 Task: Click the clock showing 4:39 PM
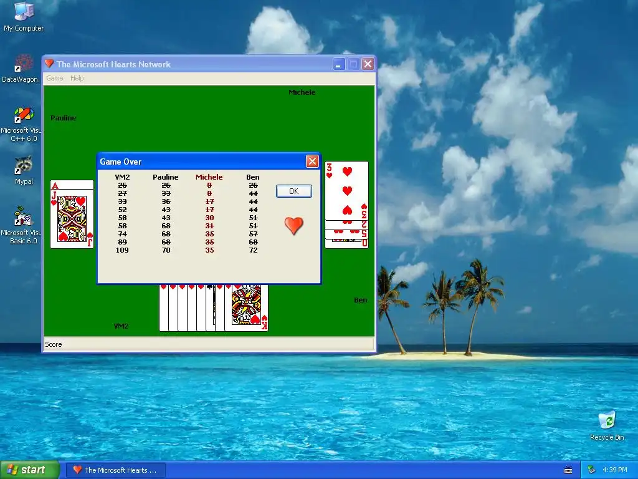pyautogui.click(x=614, y=470)
